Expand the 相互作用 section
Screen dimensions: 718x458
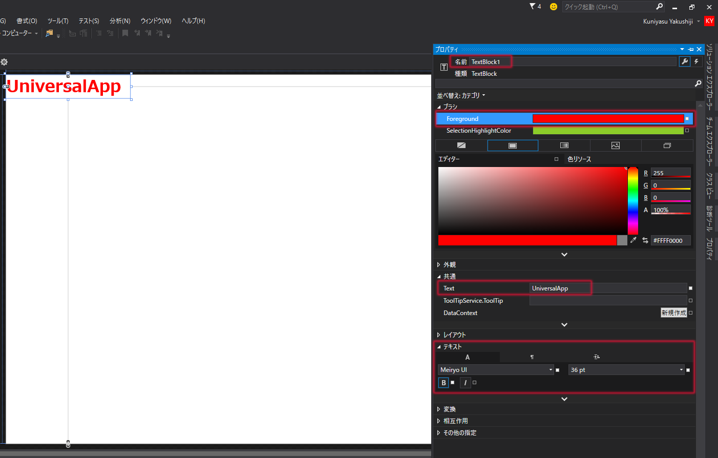point(439,421)
